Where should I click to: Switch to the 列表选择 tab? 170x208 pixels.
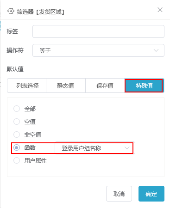coord(26,86)
